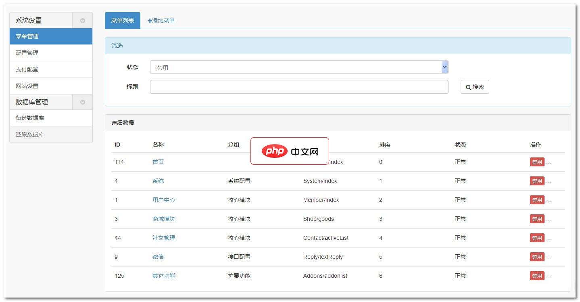The width and height of the screenshot is (580, 302).
Task: Disable 首页 using its 禁用 button
Action: point(537,162)
